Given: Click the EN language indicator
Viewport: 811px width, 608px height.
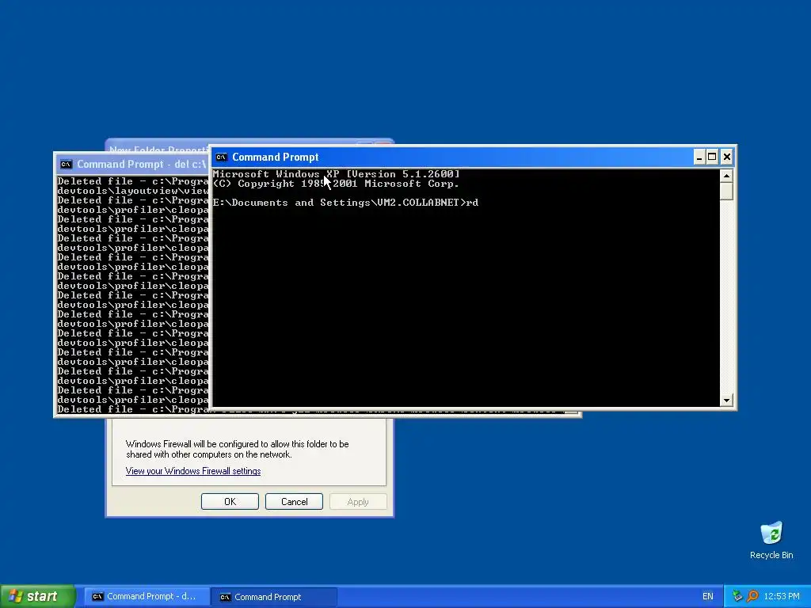Looking at the screenshot, I should click(707, 597).
